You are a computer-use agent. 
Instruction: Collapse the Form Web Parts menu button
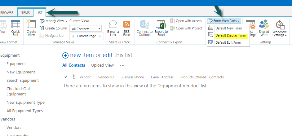point(223,21)
